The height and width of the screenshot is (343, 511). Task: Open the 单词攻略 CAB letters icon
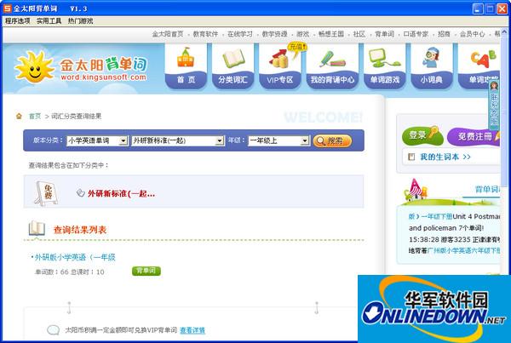(x=483, y=59)
